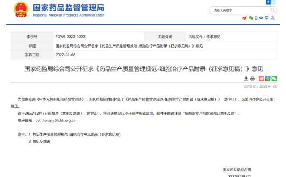Click the 国家药品监督管理局 site title

68,8
